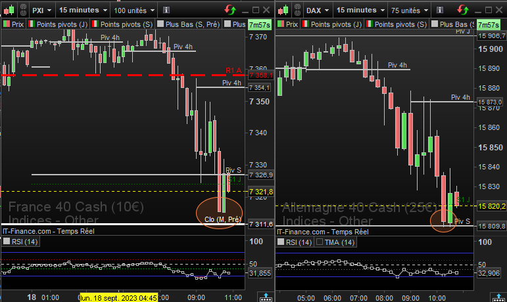Maximize the DAX chart window
Viewport: 507px width, 302px height.
(x=488, y=11)
